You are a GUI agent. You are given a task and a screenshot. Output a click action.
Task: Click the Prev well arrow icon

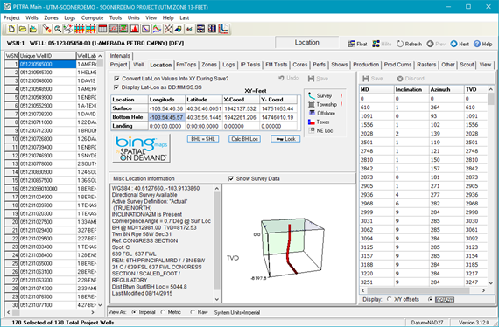click(430, 44)
